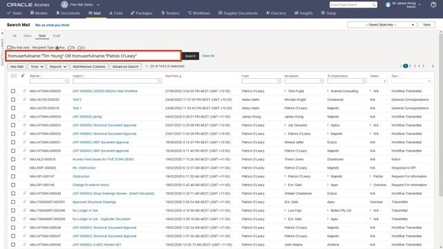443x249 pixels.
Task: Click the user avatar icon for James Wong
Action: pyautogui.click(x=388, y=5)
